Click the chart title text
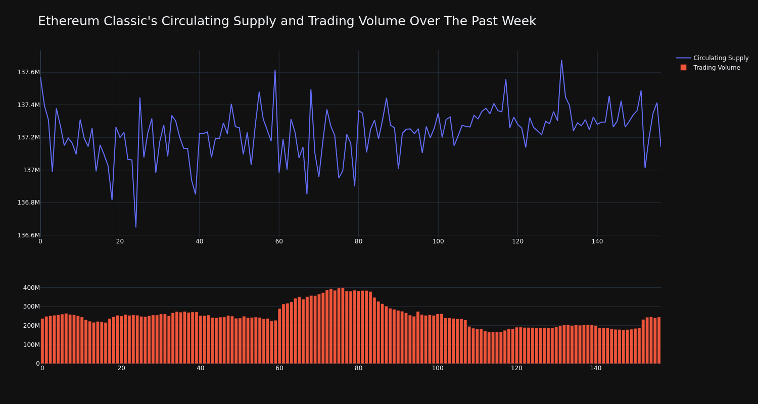Viewport: 758px width, 404px height. (x=287, y=21)
